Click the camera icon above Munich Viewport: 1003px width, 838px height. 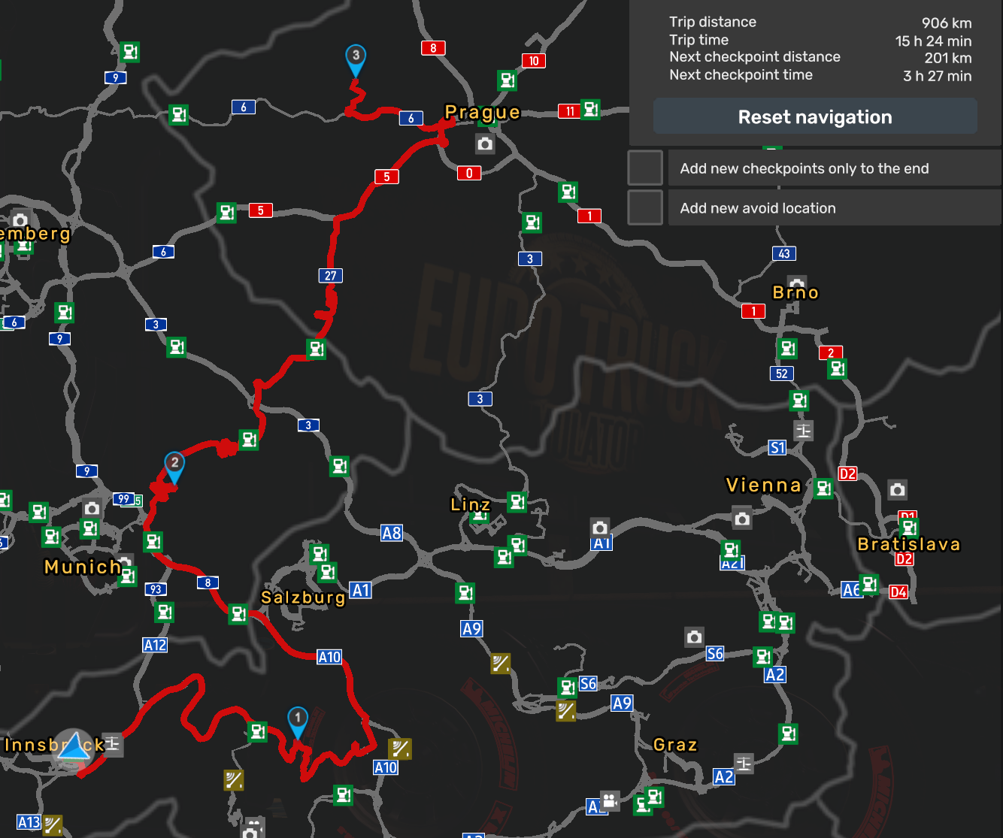92,509
